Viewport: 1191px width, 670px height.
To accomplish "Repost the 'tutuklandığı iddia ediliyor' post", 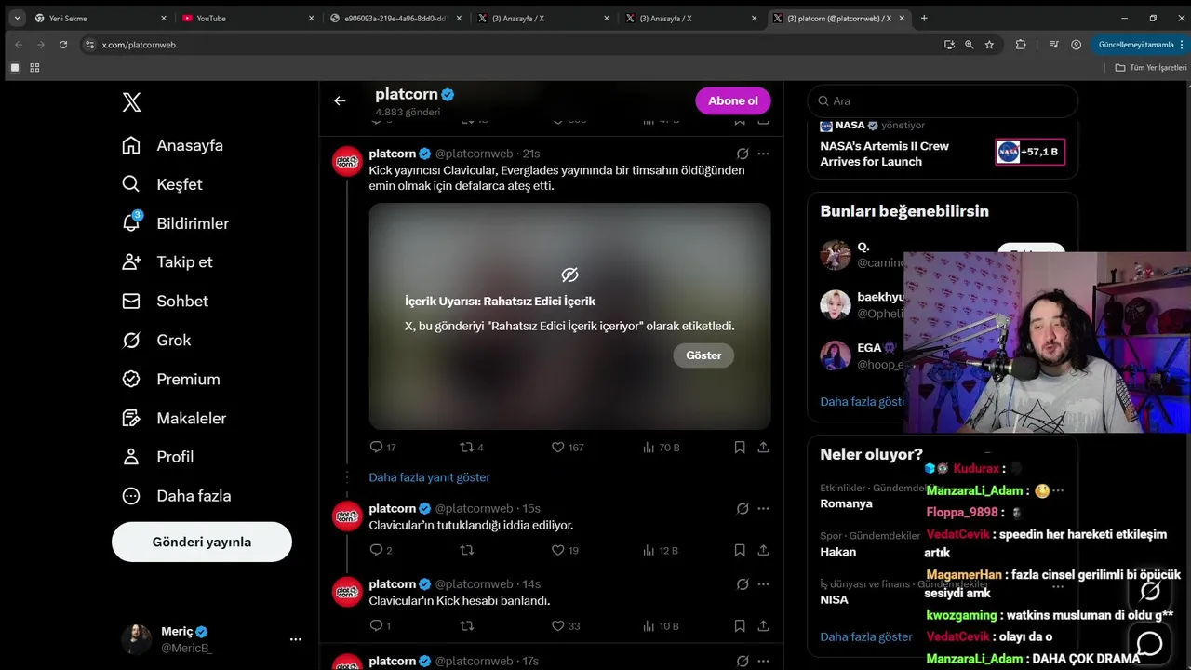I will click(x=467, y=550).
